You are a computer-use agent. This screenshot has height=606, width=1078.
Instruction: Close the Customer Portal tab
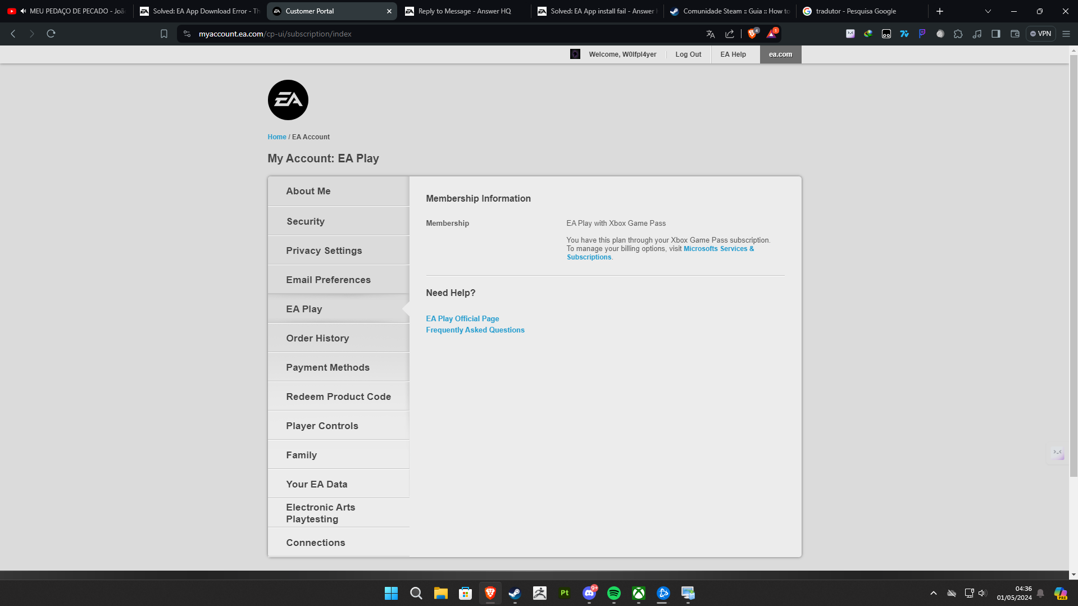pyautogui.click(x=389, y=11)
